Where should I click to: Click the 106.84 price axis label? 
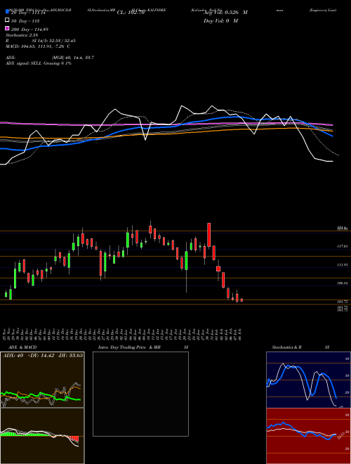343,283
